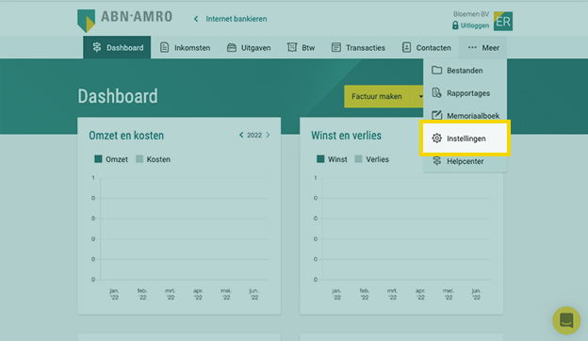
Task: Go back to Internet bankieren
Action: coord(237,19)
